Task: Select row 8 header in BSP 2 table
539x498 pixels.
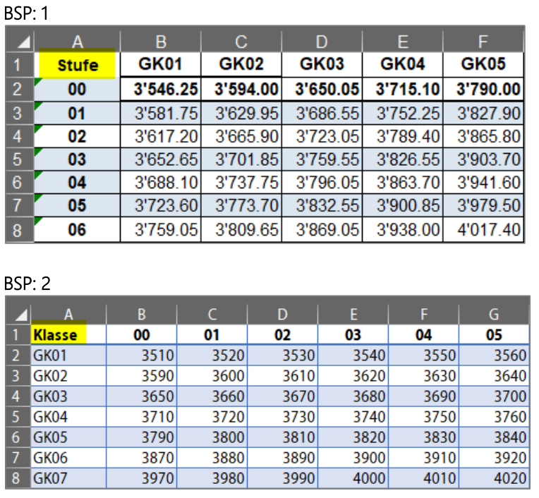Action: click(x=18, y=479)
